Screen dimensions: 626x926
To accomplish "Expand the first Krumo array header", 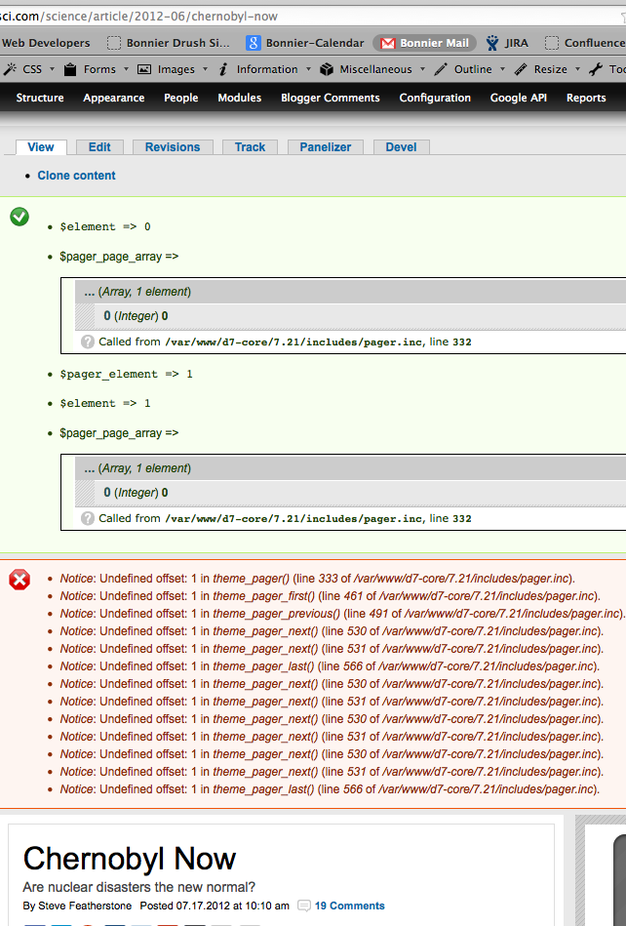I will point(351,292).
